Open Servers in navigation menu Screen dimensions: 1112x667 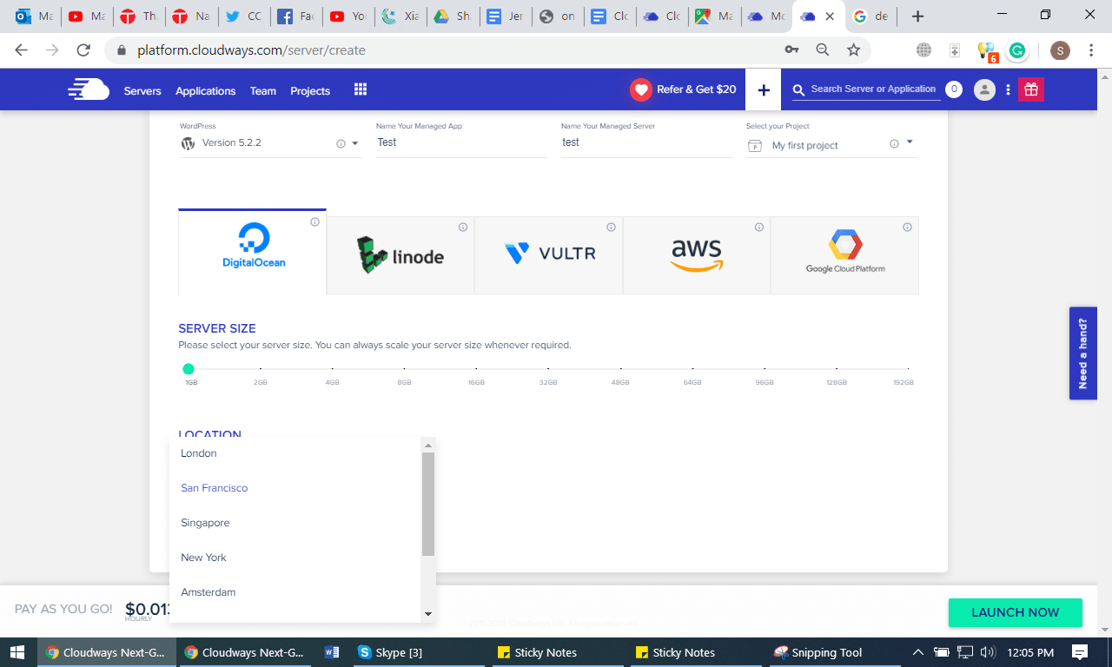pyautogui.click(x=142, y=91)
